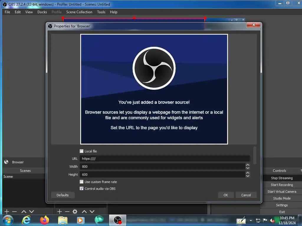Click the Show Desktop strip at the taskbar end

pos(300,220)
